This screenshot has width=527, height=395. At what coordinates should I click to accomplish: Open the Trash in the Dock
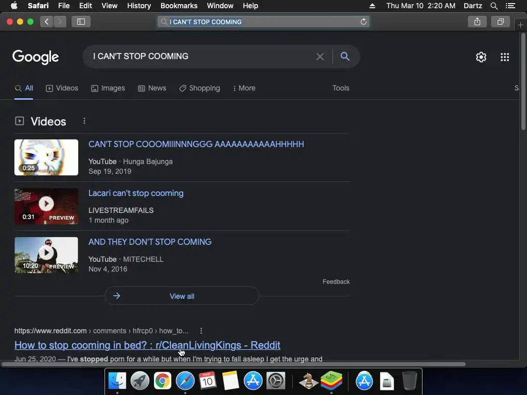(x=410, y=381)
